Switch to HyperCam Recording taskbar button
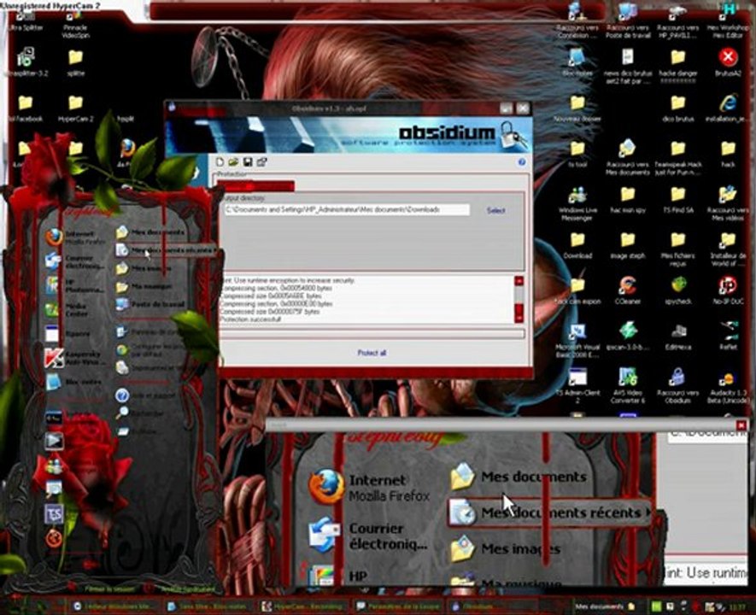This screenshot has height=615, width=756. [x=302, y=606]
